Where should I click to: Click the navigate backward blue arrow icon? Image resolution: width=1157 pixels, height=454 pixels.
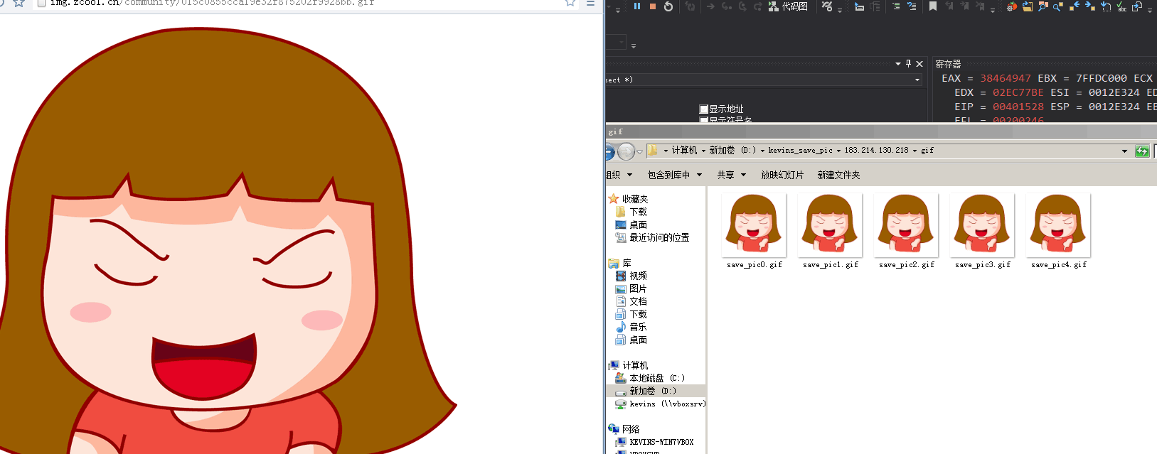pos(1074,6)
